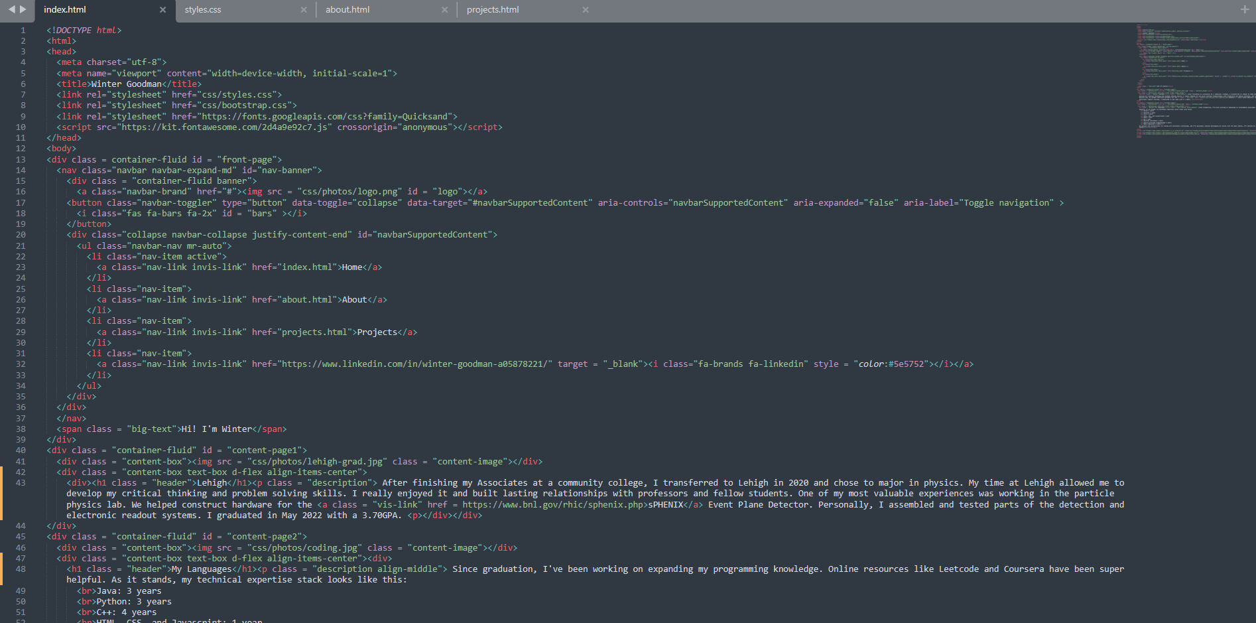
Task: Click the 'Toggle navigation' aria-label text
Action: tap(1007, 203)
